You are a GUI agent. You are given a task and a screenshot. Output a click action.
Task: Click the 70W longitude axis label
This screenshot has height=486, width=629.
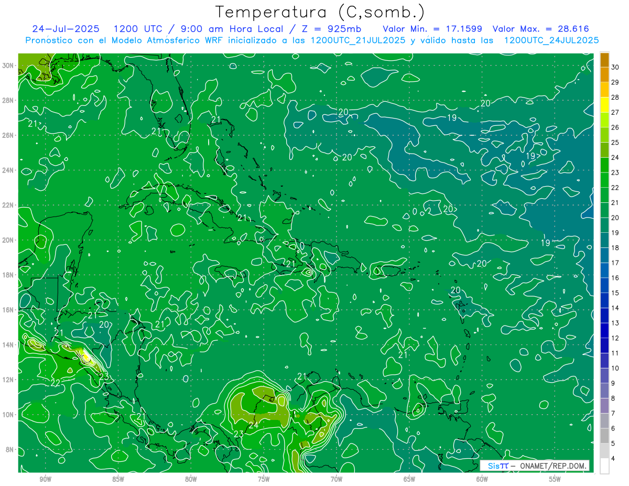point(337,480)
